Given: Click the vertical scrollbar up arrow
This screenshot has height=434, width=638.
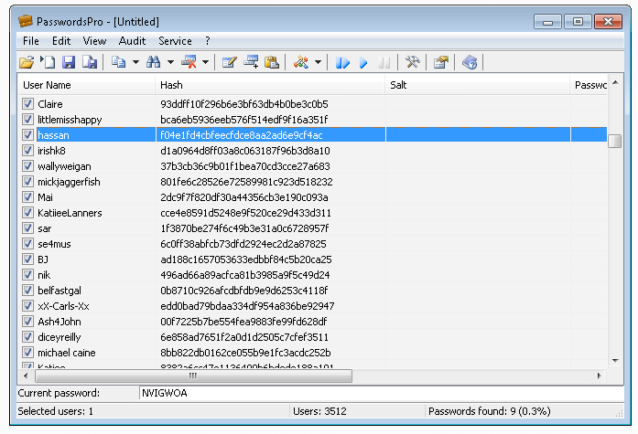Looking at the screenshot, I should pos(615,82).
